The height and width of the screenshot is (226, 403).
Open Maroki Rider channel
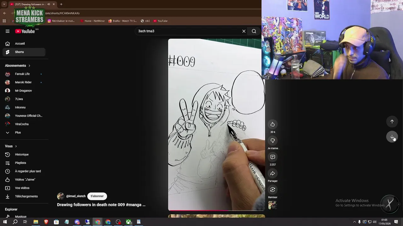24,82
